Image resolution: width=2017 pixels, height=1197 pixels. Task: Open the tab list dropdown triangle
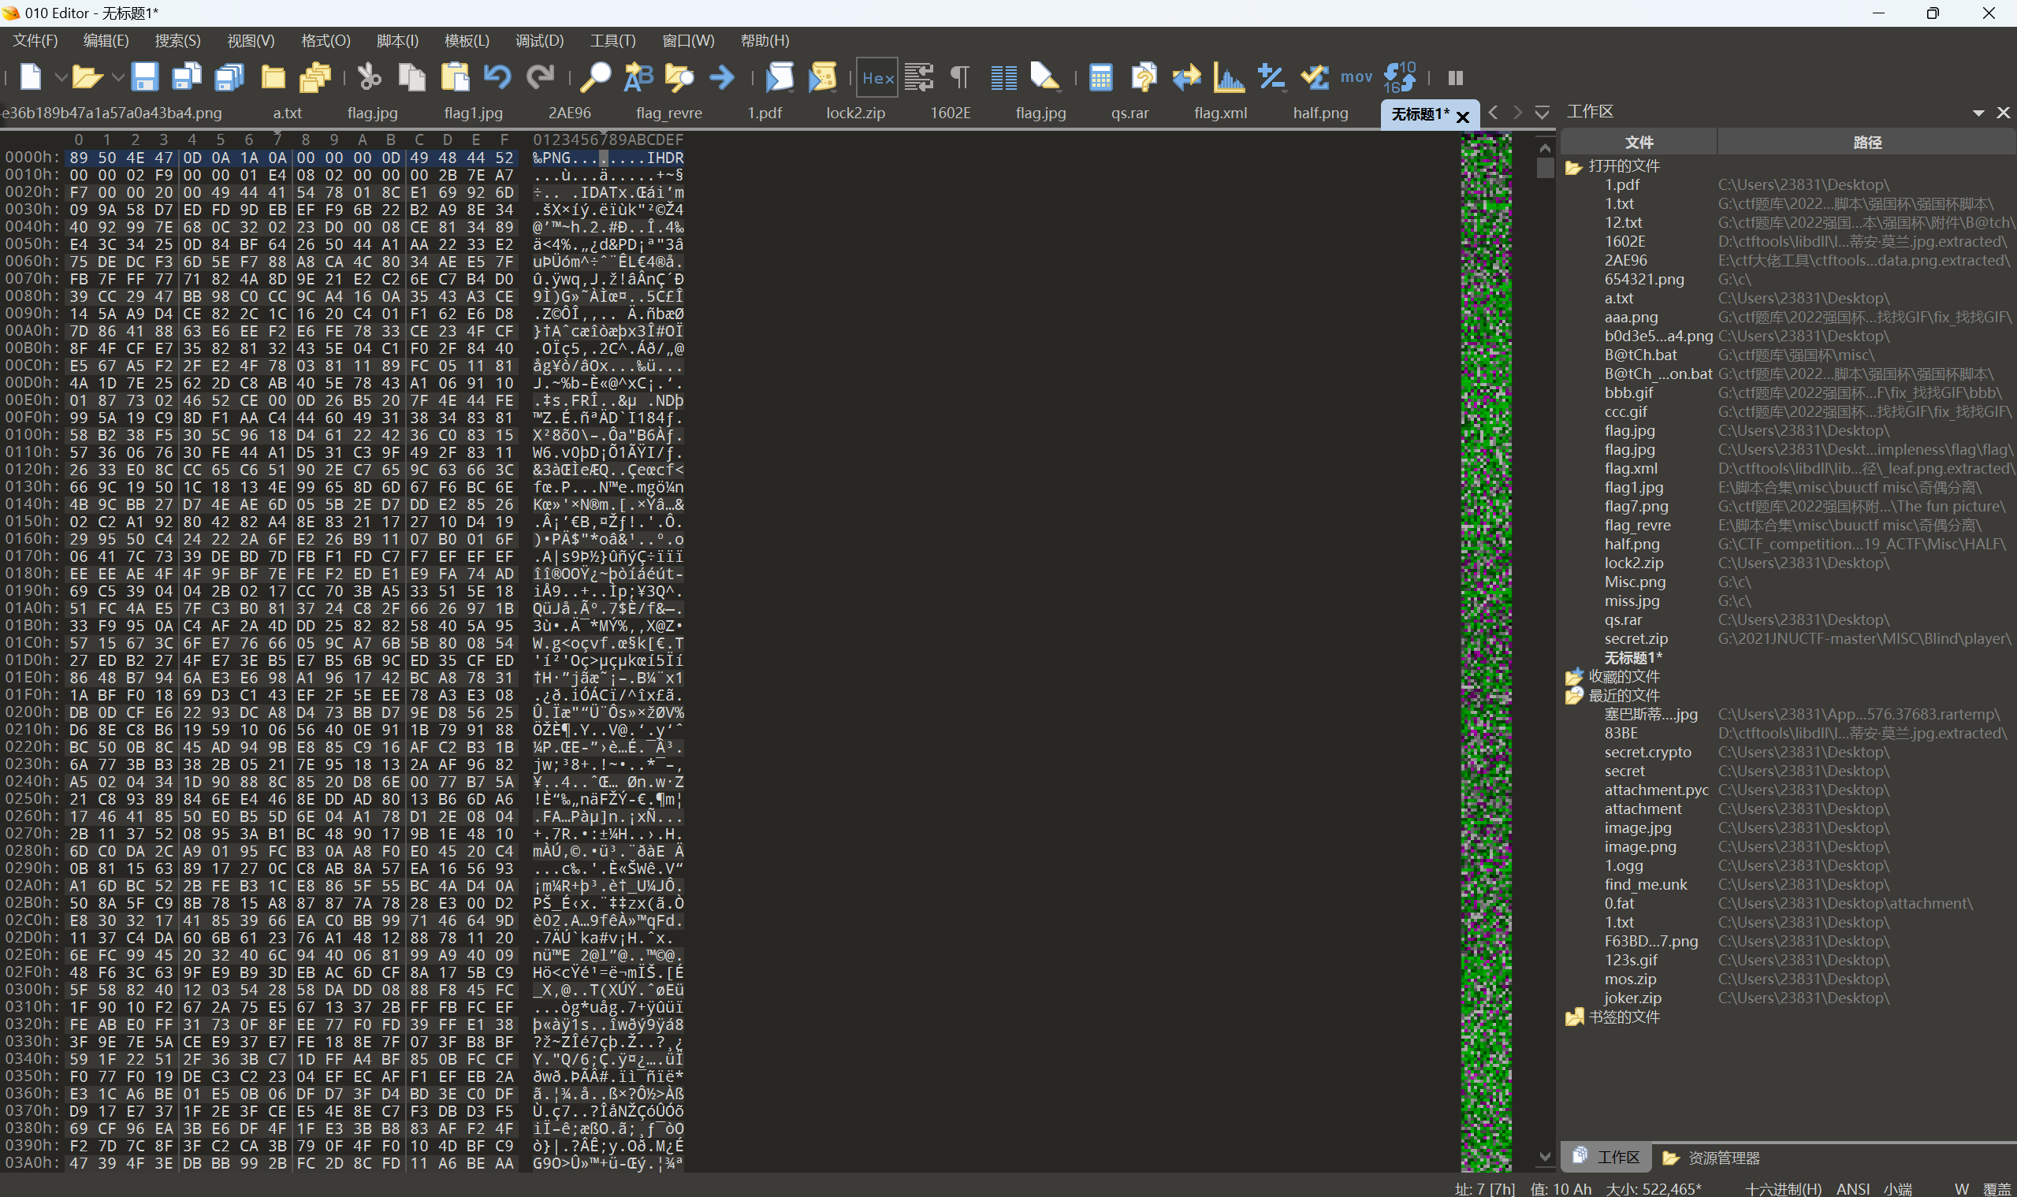click(x=1542, y=113)
